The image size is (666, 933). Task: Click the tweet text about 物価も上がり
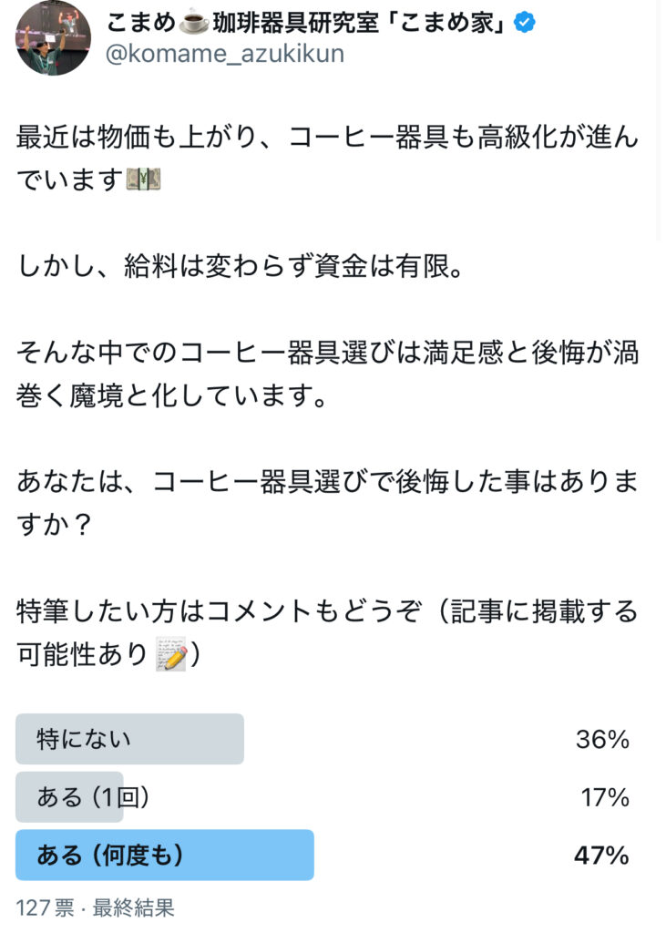[327, 159]
